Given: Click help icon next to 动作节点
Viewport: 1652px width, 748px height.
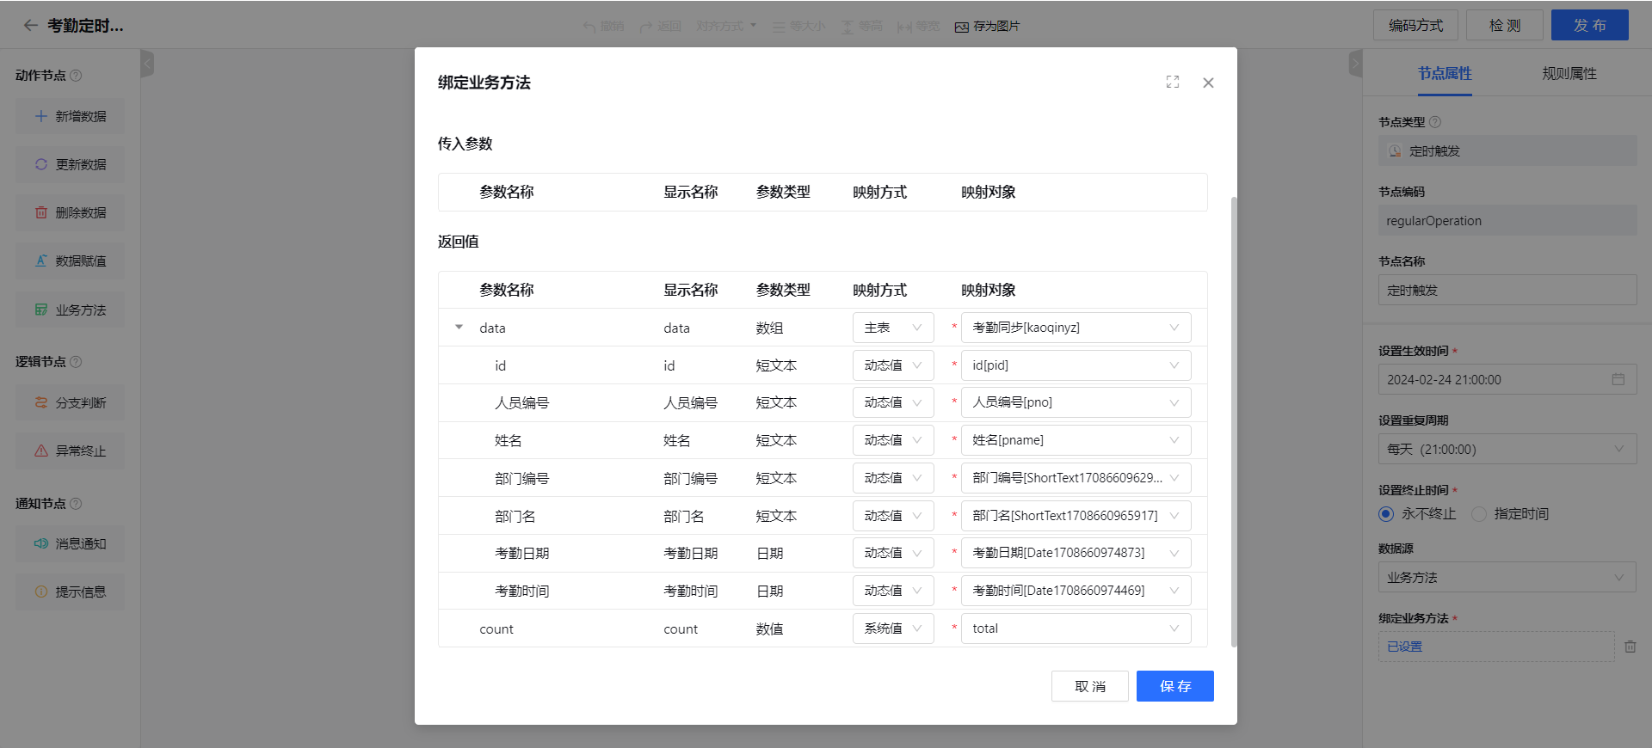Looking at the screenshot, I should (76, 76).
